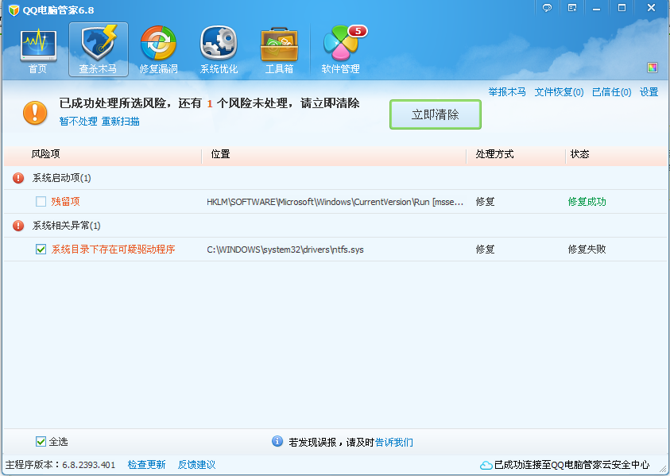This screenshot has width=670, height=476.
Task: Click the 反馈建议 feedback link
Action: [196, 464]
